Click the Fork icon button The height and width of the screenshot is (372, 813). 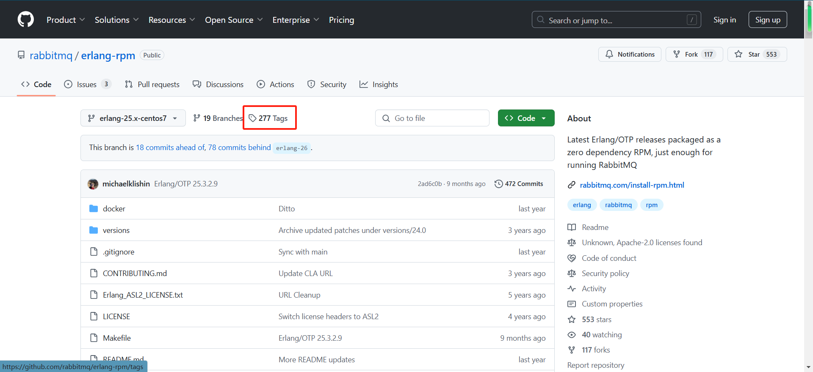click(677, 54)
